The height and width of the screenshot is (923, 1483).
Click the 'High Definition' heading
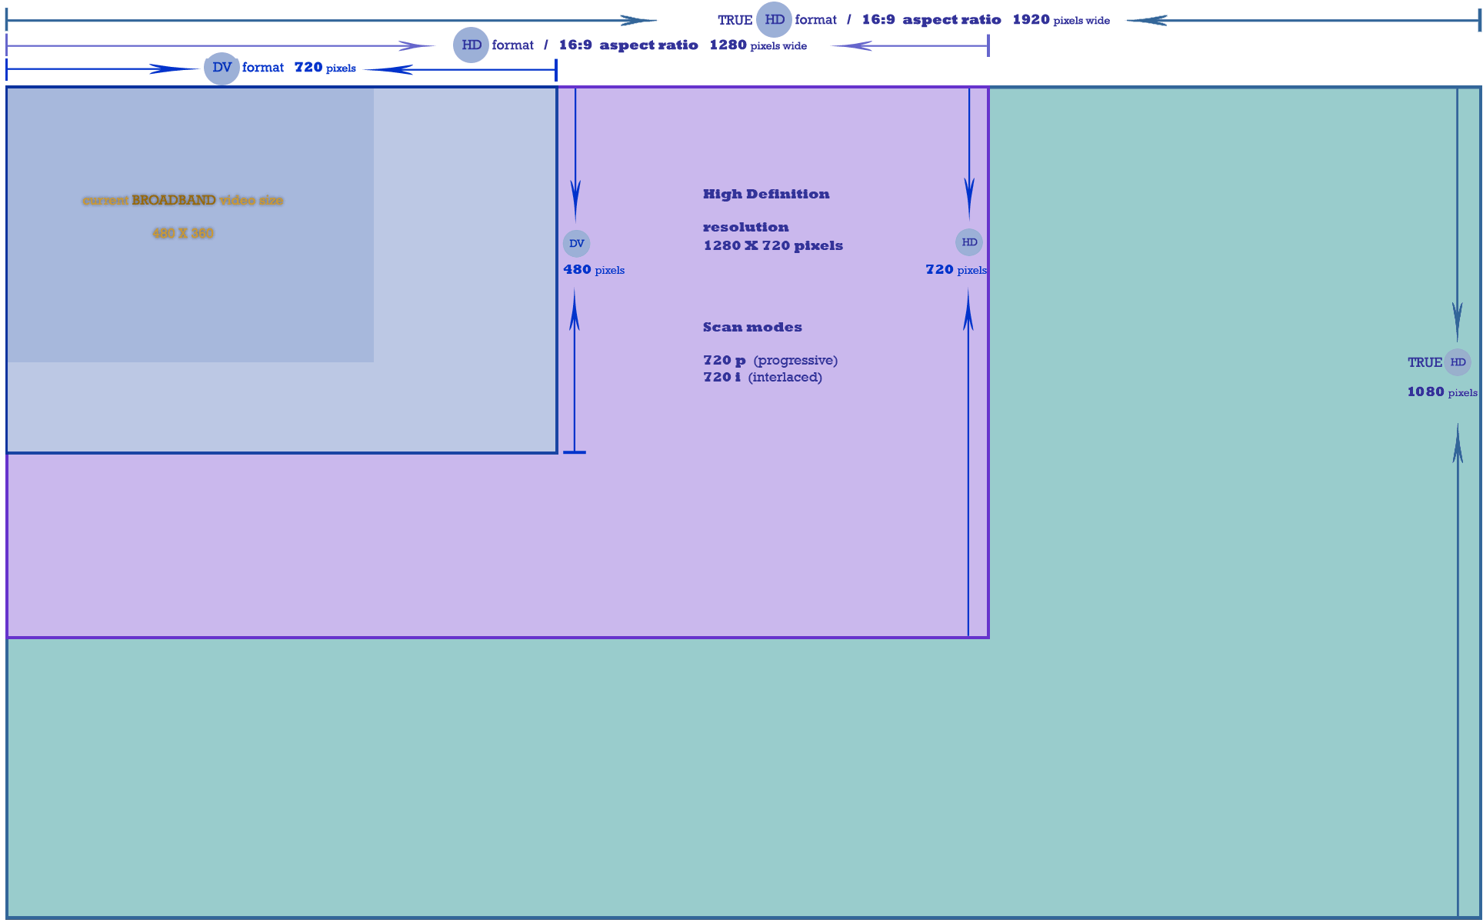(766, 194)
